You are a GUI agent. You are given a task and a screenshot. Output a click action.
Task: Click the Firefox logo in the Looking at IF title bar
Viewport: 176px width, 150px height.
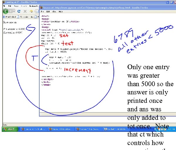4,2
